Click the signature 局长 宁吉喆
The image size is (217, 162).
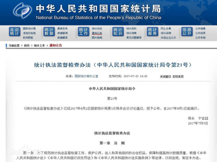pos(198,118)
